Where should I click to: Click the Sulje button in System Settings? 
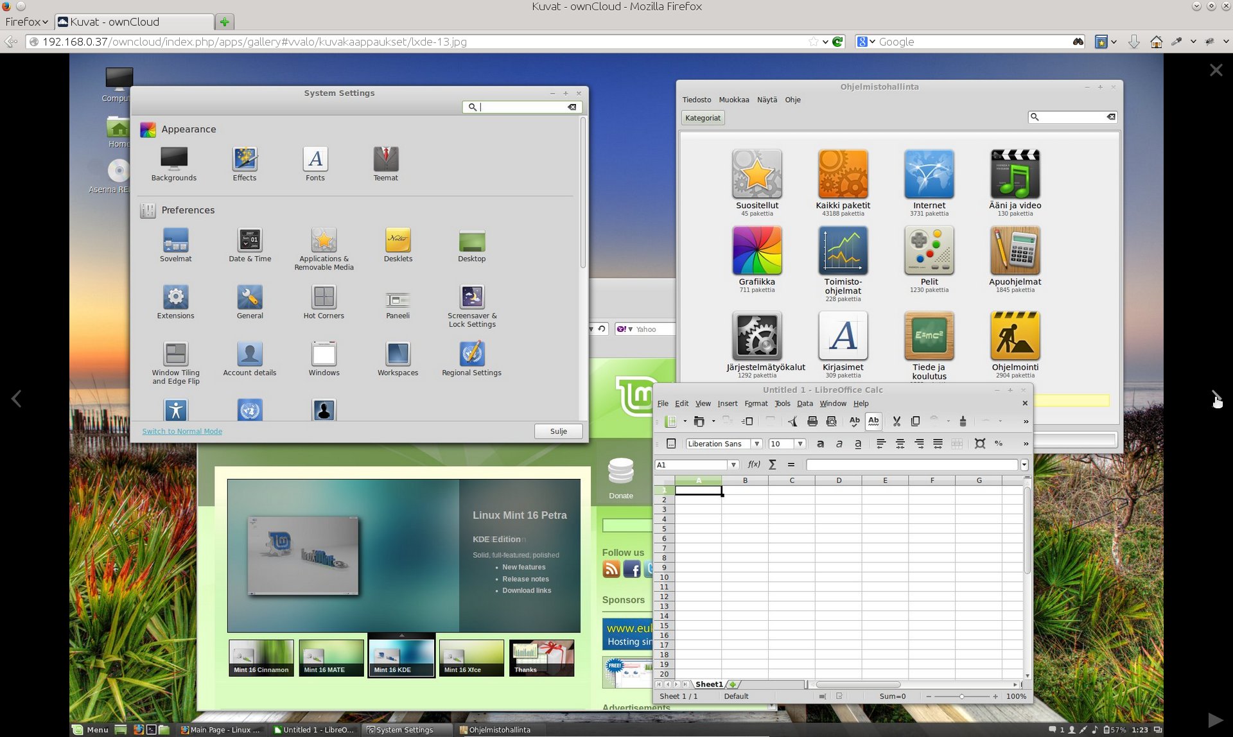[x=558, y=431]
